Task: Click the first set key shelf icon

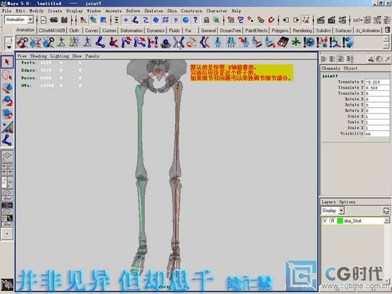Action: [22, 42]
